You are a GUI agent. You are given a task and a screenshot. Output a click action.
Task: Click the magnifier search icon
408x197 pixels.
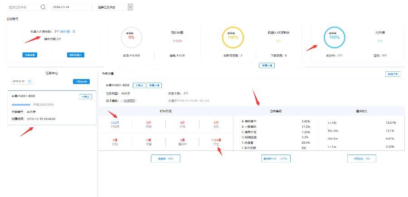click(43, 7)
